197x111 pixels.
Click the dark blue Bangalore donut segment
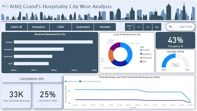pyautogui.click(x=119, y=64)
